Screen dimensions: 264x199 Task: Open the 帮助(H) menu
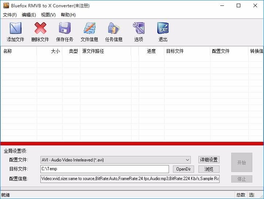[x=68, y=15]
